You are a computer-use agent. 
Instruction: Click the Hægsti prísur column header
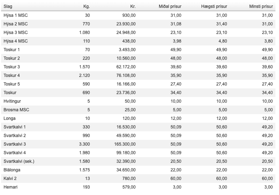click(214, 6)
